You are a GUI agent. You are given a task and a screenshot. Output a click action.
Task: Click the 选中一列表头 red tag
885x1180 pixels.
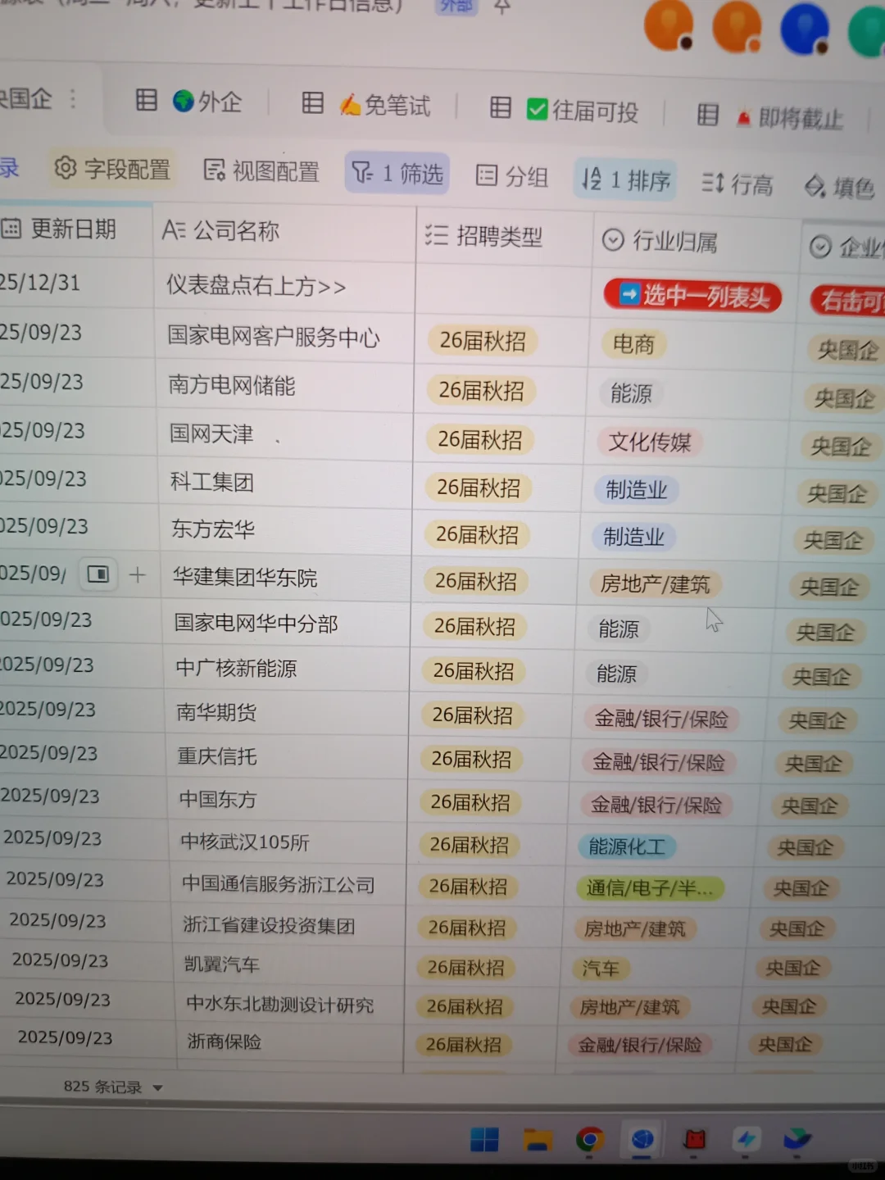click(692, 296)
